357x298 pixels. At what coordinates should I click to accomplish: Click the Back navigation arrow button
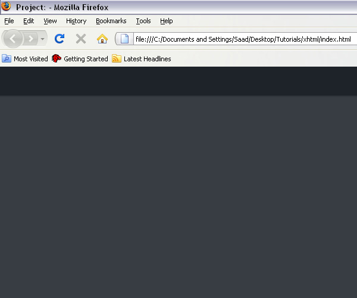click(x=12, y=39)
